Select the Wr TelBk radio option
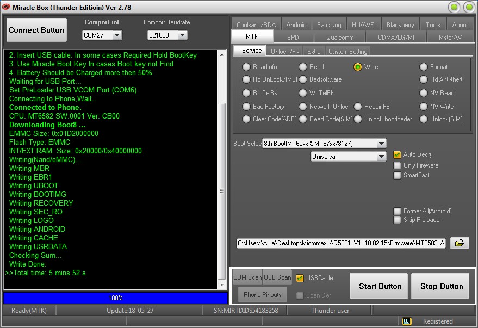The image size is (478, 328). (303, 92)
